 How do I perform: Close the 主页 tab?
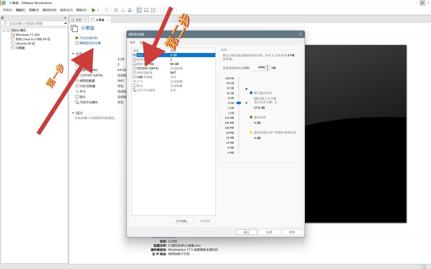coord(85,20)
